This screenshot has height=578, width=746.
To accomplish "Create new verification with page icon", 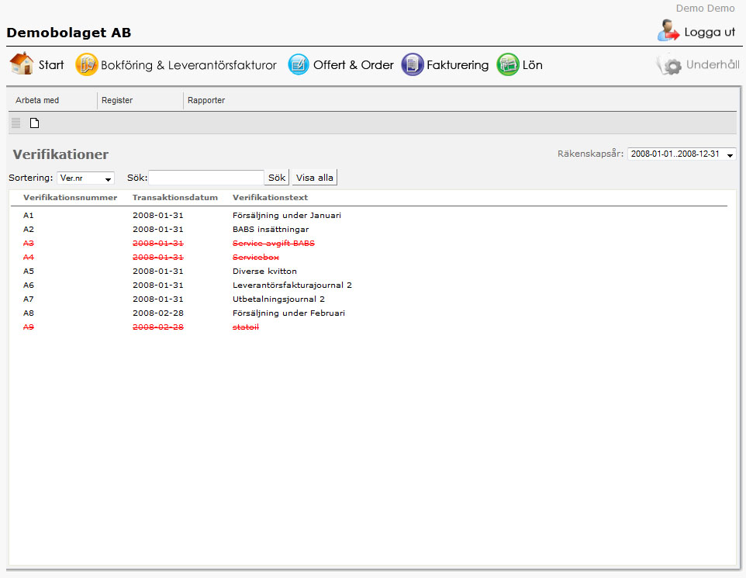I will coord(34,123).
